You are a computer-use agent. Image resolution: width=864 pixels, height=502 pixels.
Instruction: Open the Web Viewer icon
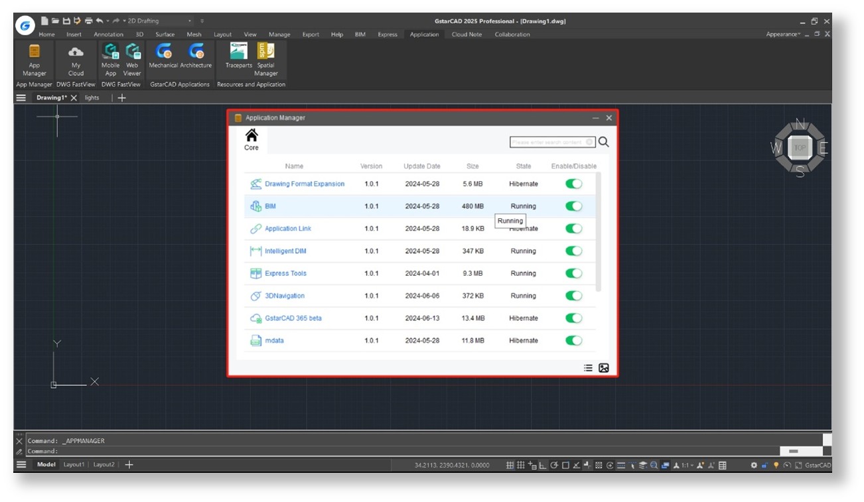tap(133, 52)
